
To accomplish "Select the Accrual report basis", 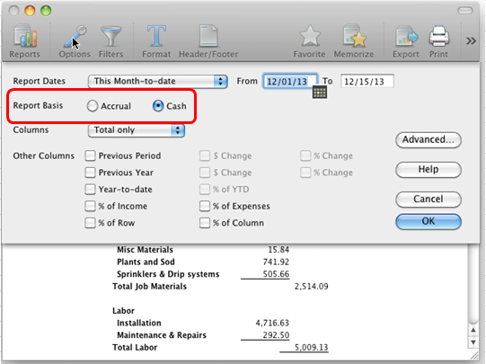I will (x=93, y=106).
